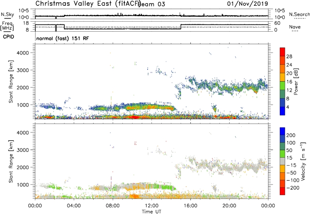Viewport: 310px width, 214px height.
Task: Click the date "01/Nov/2019"
Action: click(x=248, y=3)
